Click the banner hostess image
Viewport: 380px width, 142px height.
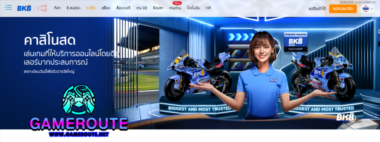point(263,76)
